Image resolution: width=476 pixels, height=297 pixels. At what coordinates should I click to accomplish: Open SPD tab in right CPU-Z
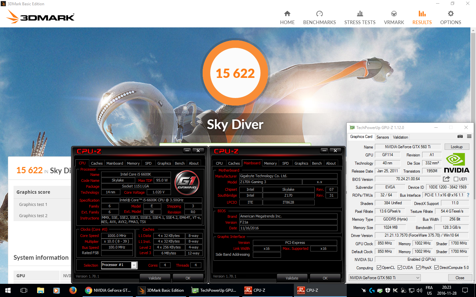[286, 163]
